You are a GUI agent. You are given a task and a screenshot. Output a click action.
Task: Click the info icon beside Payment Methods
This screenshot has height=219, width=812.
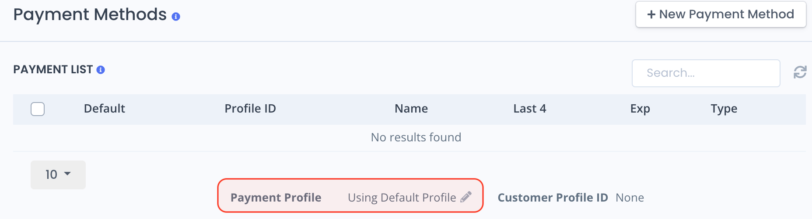(x=176, y=17)
